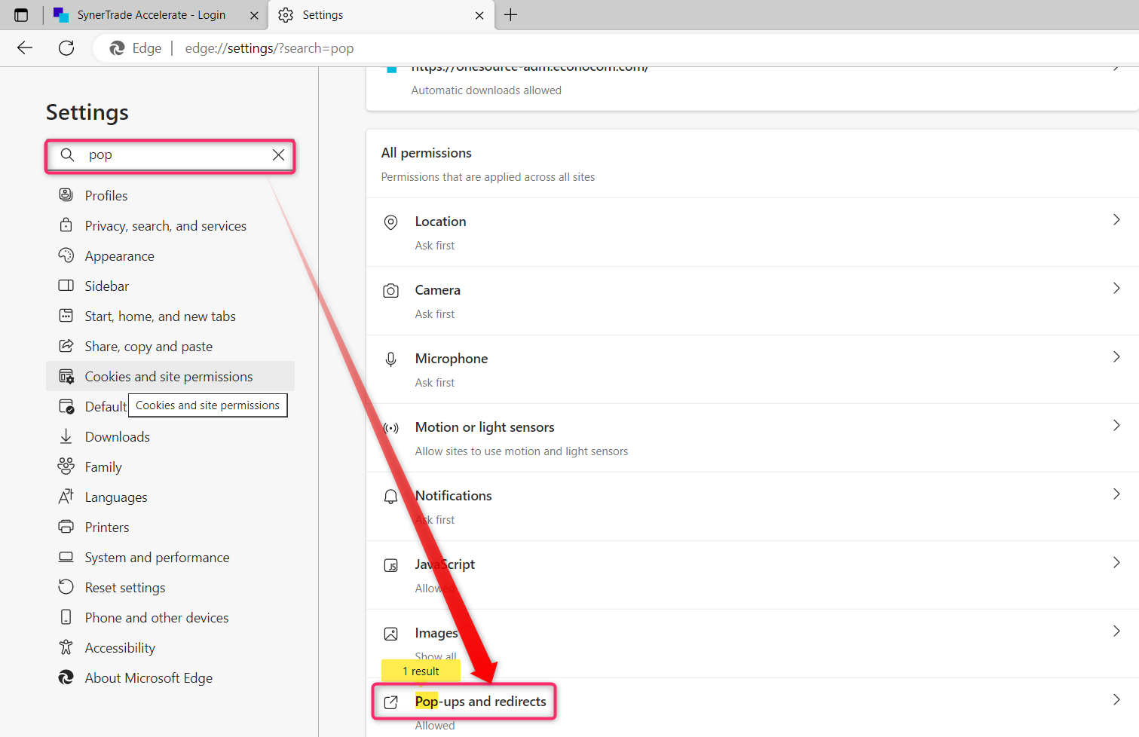Open Share, copy and paste settings
Screen dimensions: 1139x737
[x=170, y=347]
